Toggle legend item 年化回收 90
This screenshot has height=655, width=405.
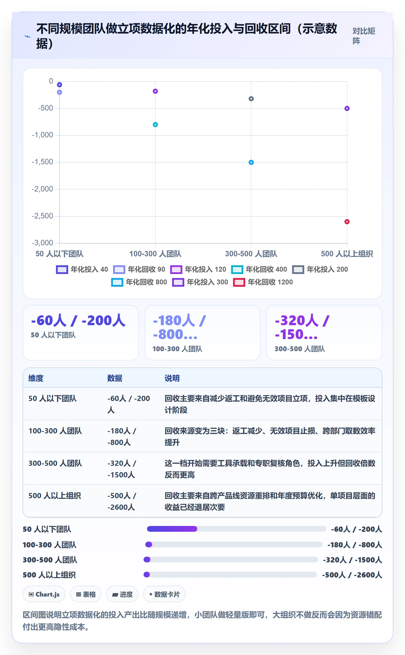(139, 269)
